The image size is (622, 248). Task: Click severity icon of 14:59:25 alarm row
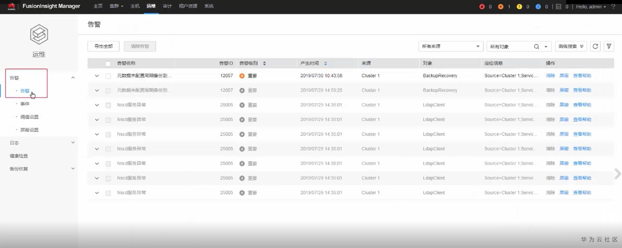point(242,90)
